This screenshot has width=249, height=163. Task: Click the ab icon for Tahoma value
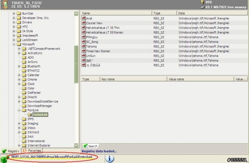(84, 46)
